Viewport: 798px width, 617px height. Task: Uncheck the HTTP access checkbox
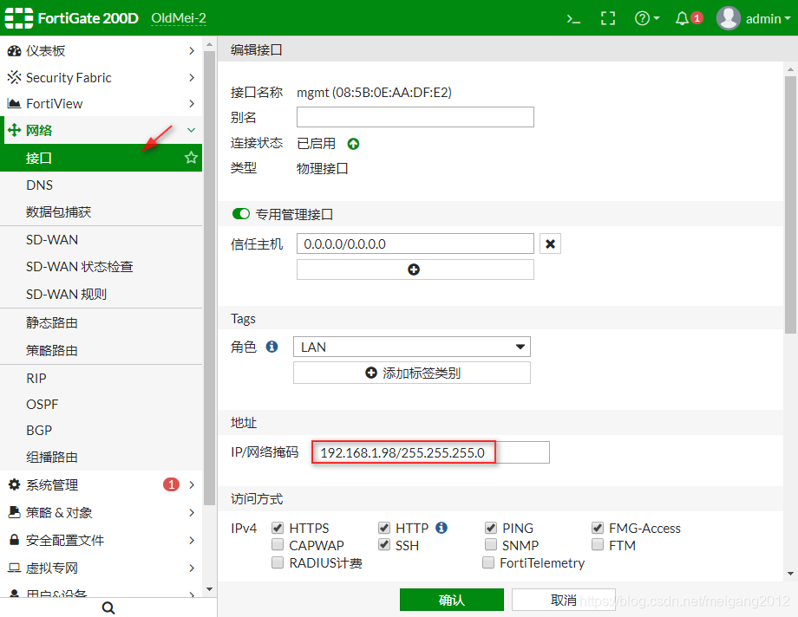[384, 528]
